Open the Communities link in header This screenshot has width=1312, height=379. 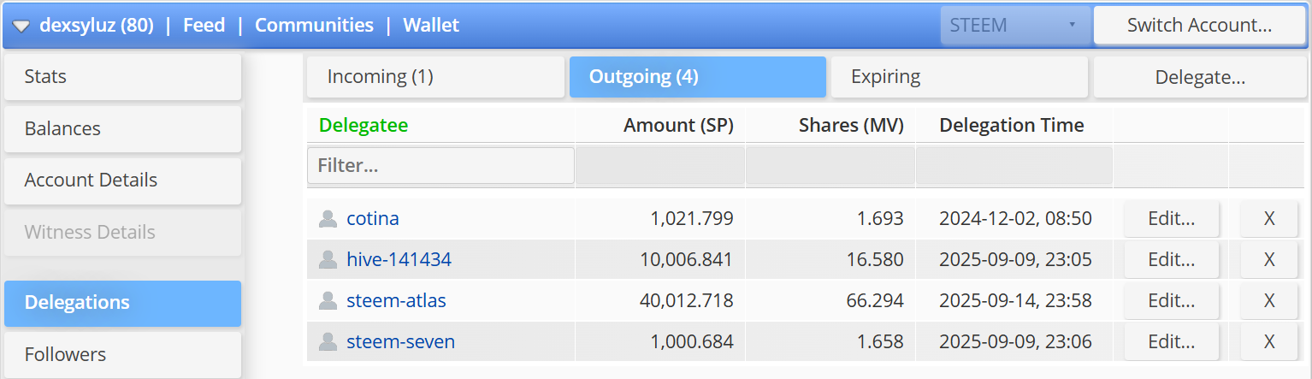(314, 26)
